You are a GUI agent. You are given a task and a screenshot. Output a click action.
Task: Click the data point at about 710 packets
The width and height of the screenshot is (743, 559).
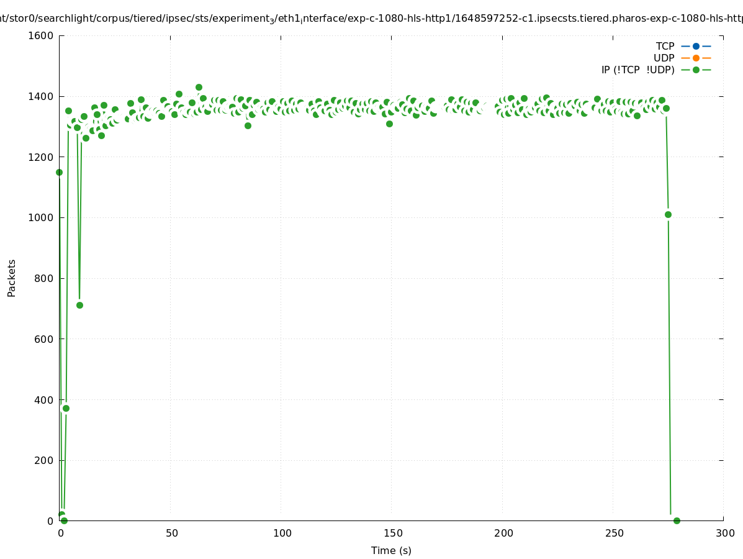tap(79, 305)
